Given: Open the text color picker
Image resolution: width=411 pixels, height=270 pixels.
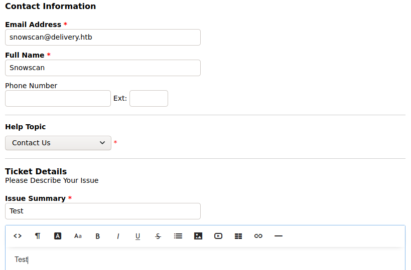Looking at the screenshot, I should [58, 236].
